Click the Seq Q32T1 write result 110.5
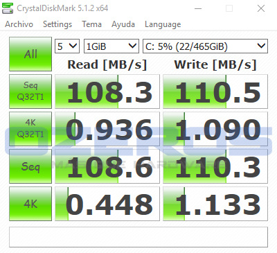The height and width of the screenshot is (253, 277). (x=215, y=91)
